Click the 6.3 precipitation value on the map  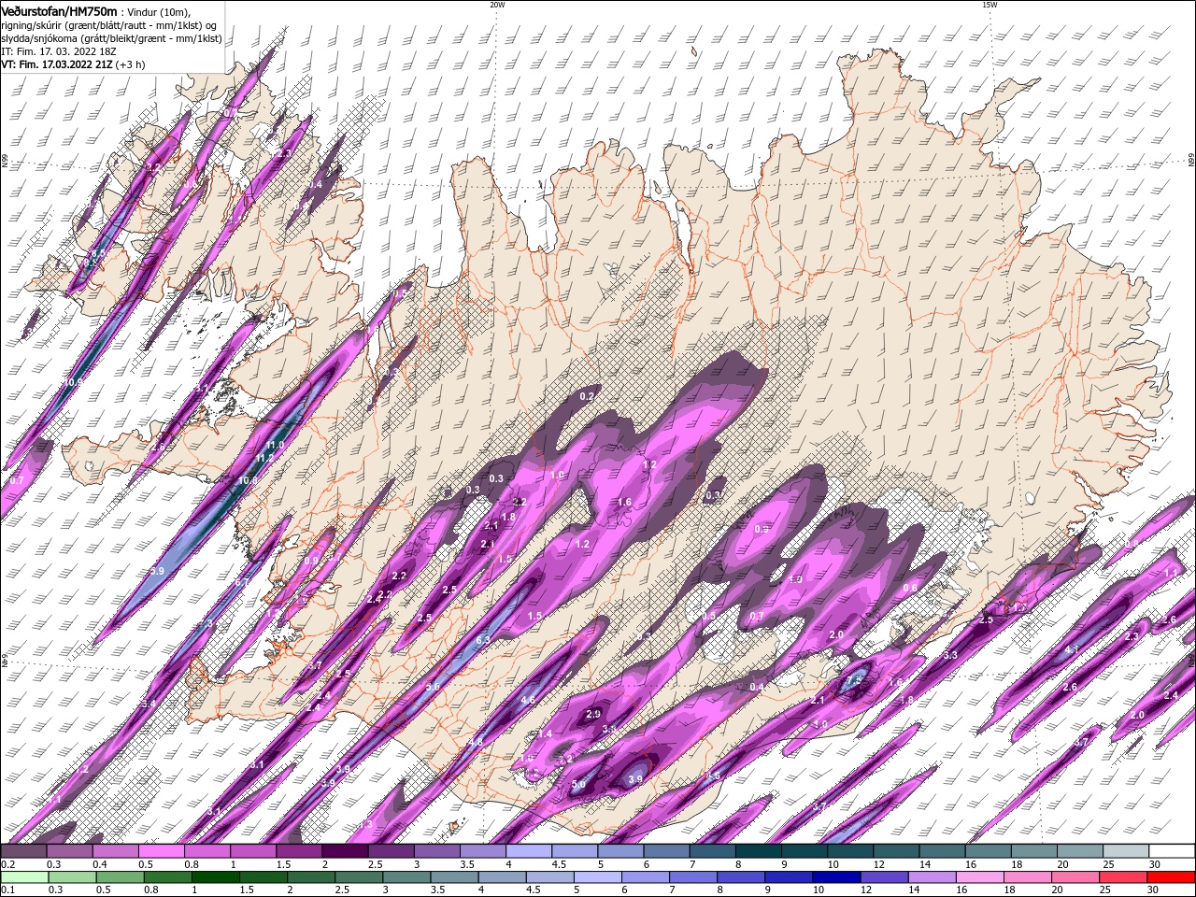pyautogui.click(x=483, y=640)
